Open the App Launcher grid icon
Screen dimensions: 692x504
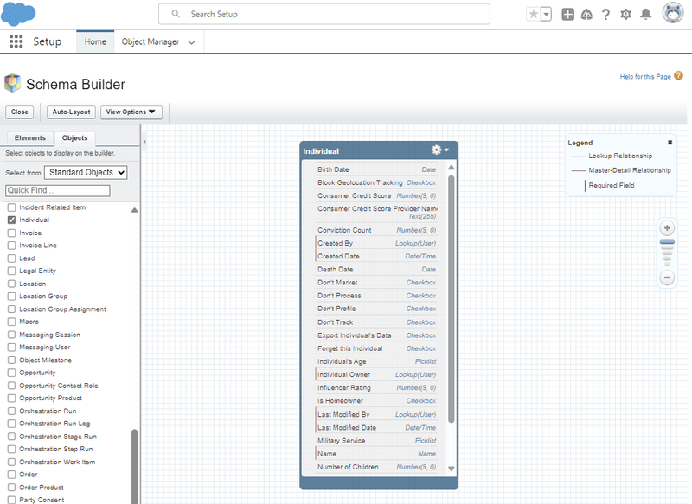click(x=16, y=41)
